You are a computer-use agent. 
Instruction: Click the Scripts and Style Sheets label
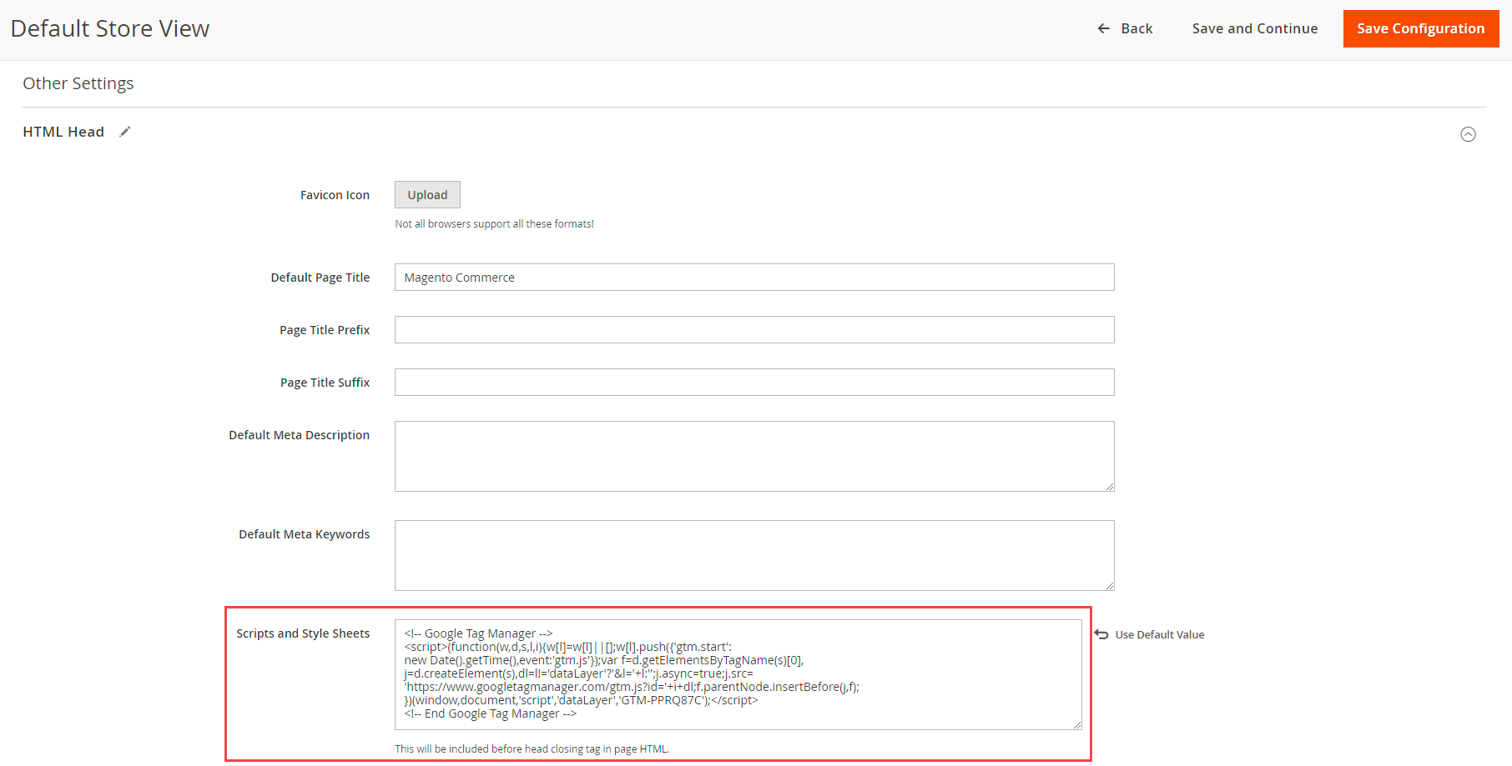click(303, 633)
